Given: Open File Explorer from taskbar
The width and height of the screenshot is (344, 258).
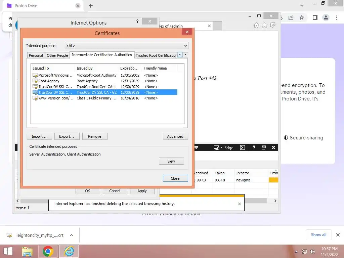Looking at the screenshot, I should coord(28,251).
